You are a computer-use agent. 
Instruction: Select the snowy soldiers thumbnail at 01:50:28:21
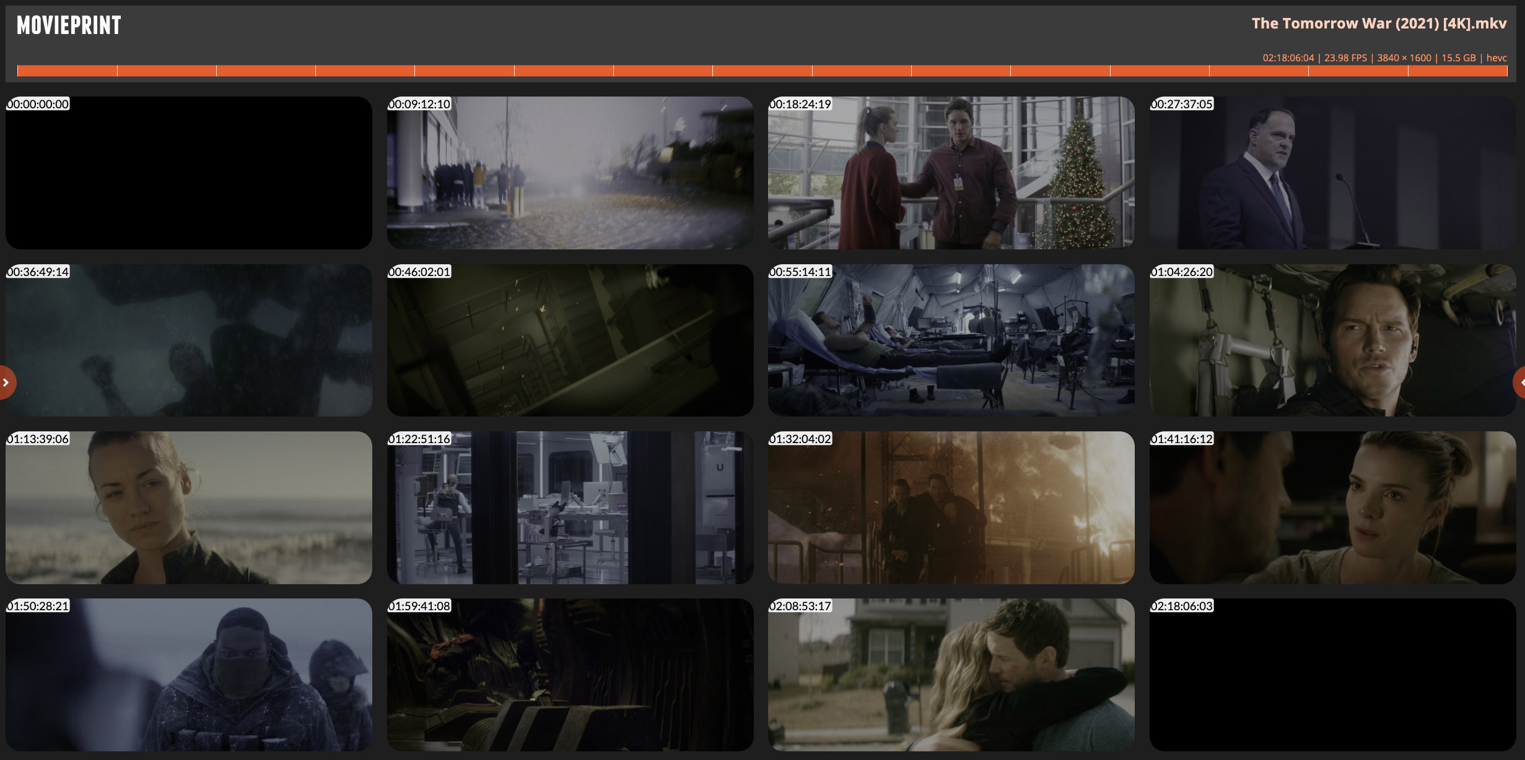(189, 675)
